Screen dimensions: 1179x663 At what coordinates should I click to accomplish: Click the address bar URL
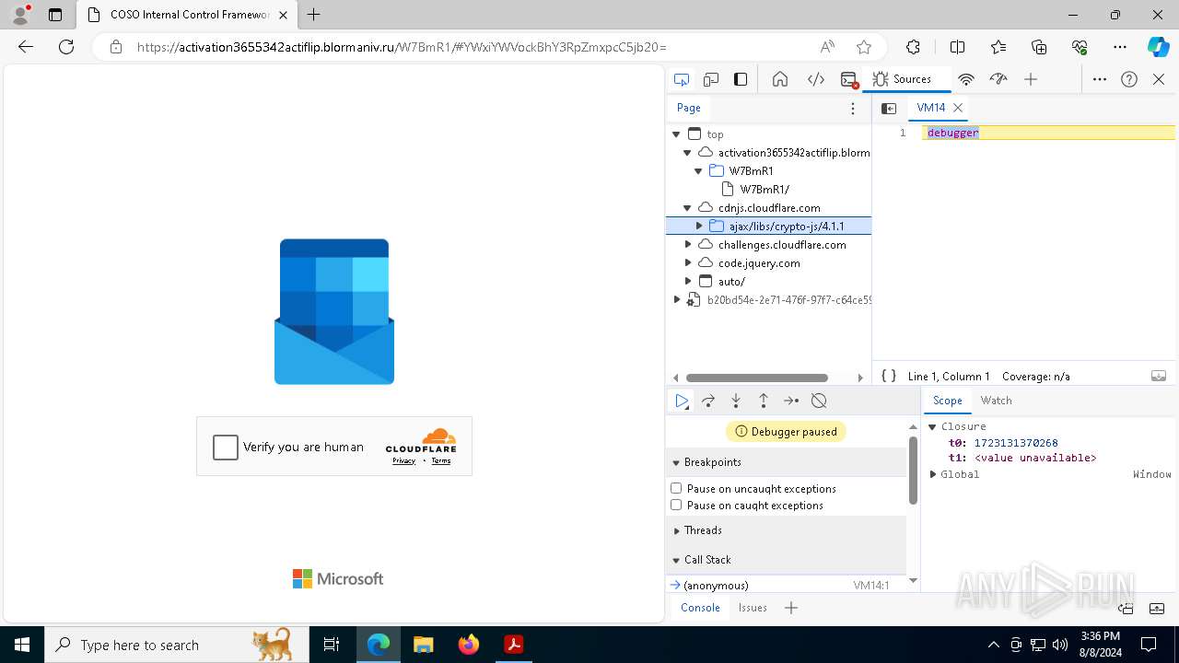pos(402,47)
